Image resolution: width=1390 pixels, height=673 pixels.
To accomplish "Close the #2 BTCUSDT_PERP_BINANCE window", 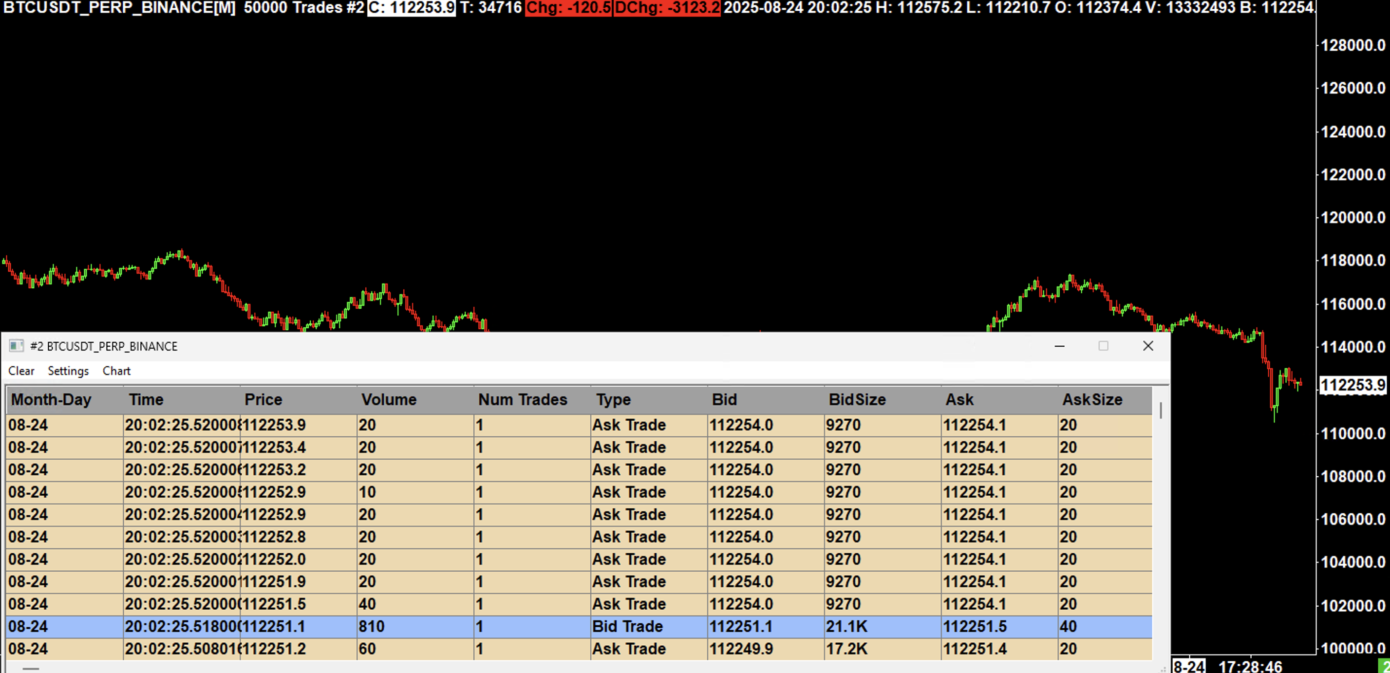I will [x=1148, y=346].
